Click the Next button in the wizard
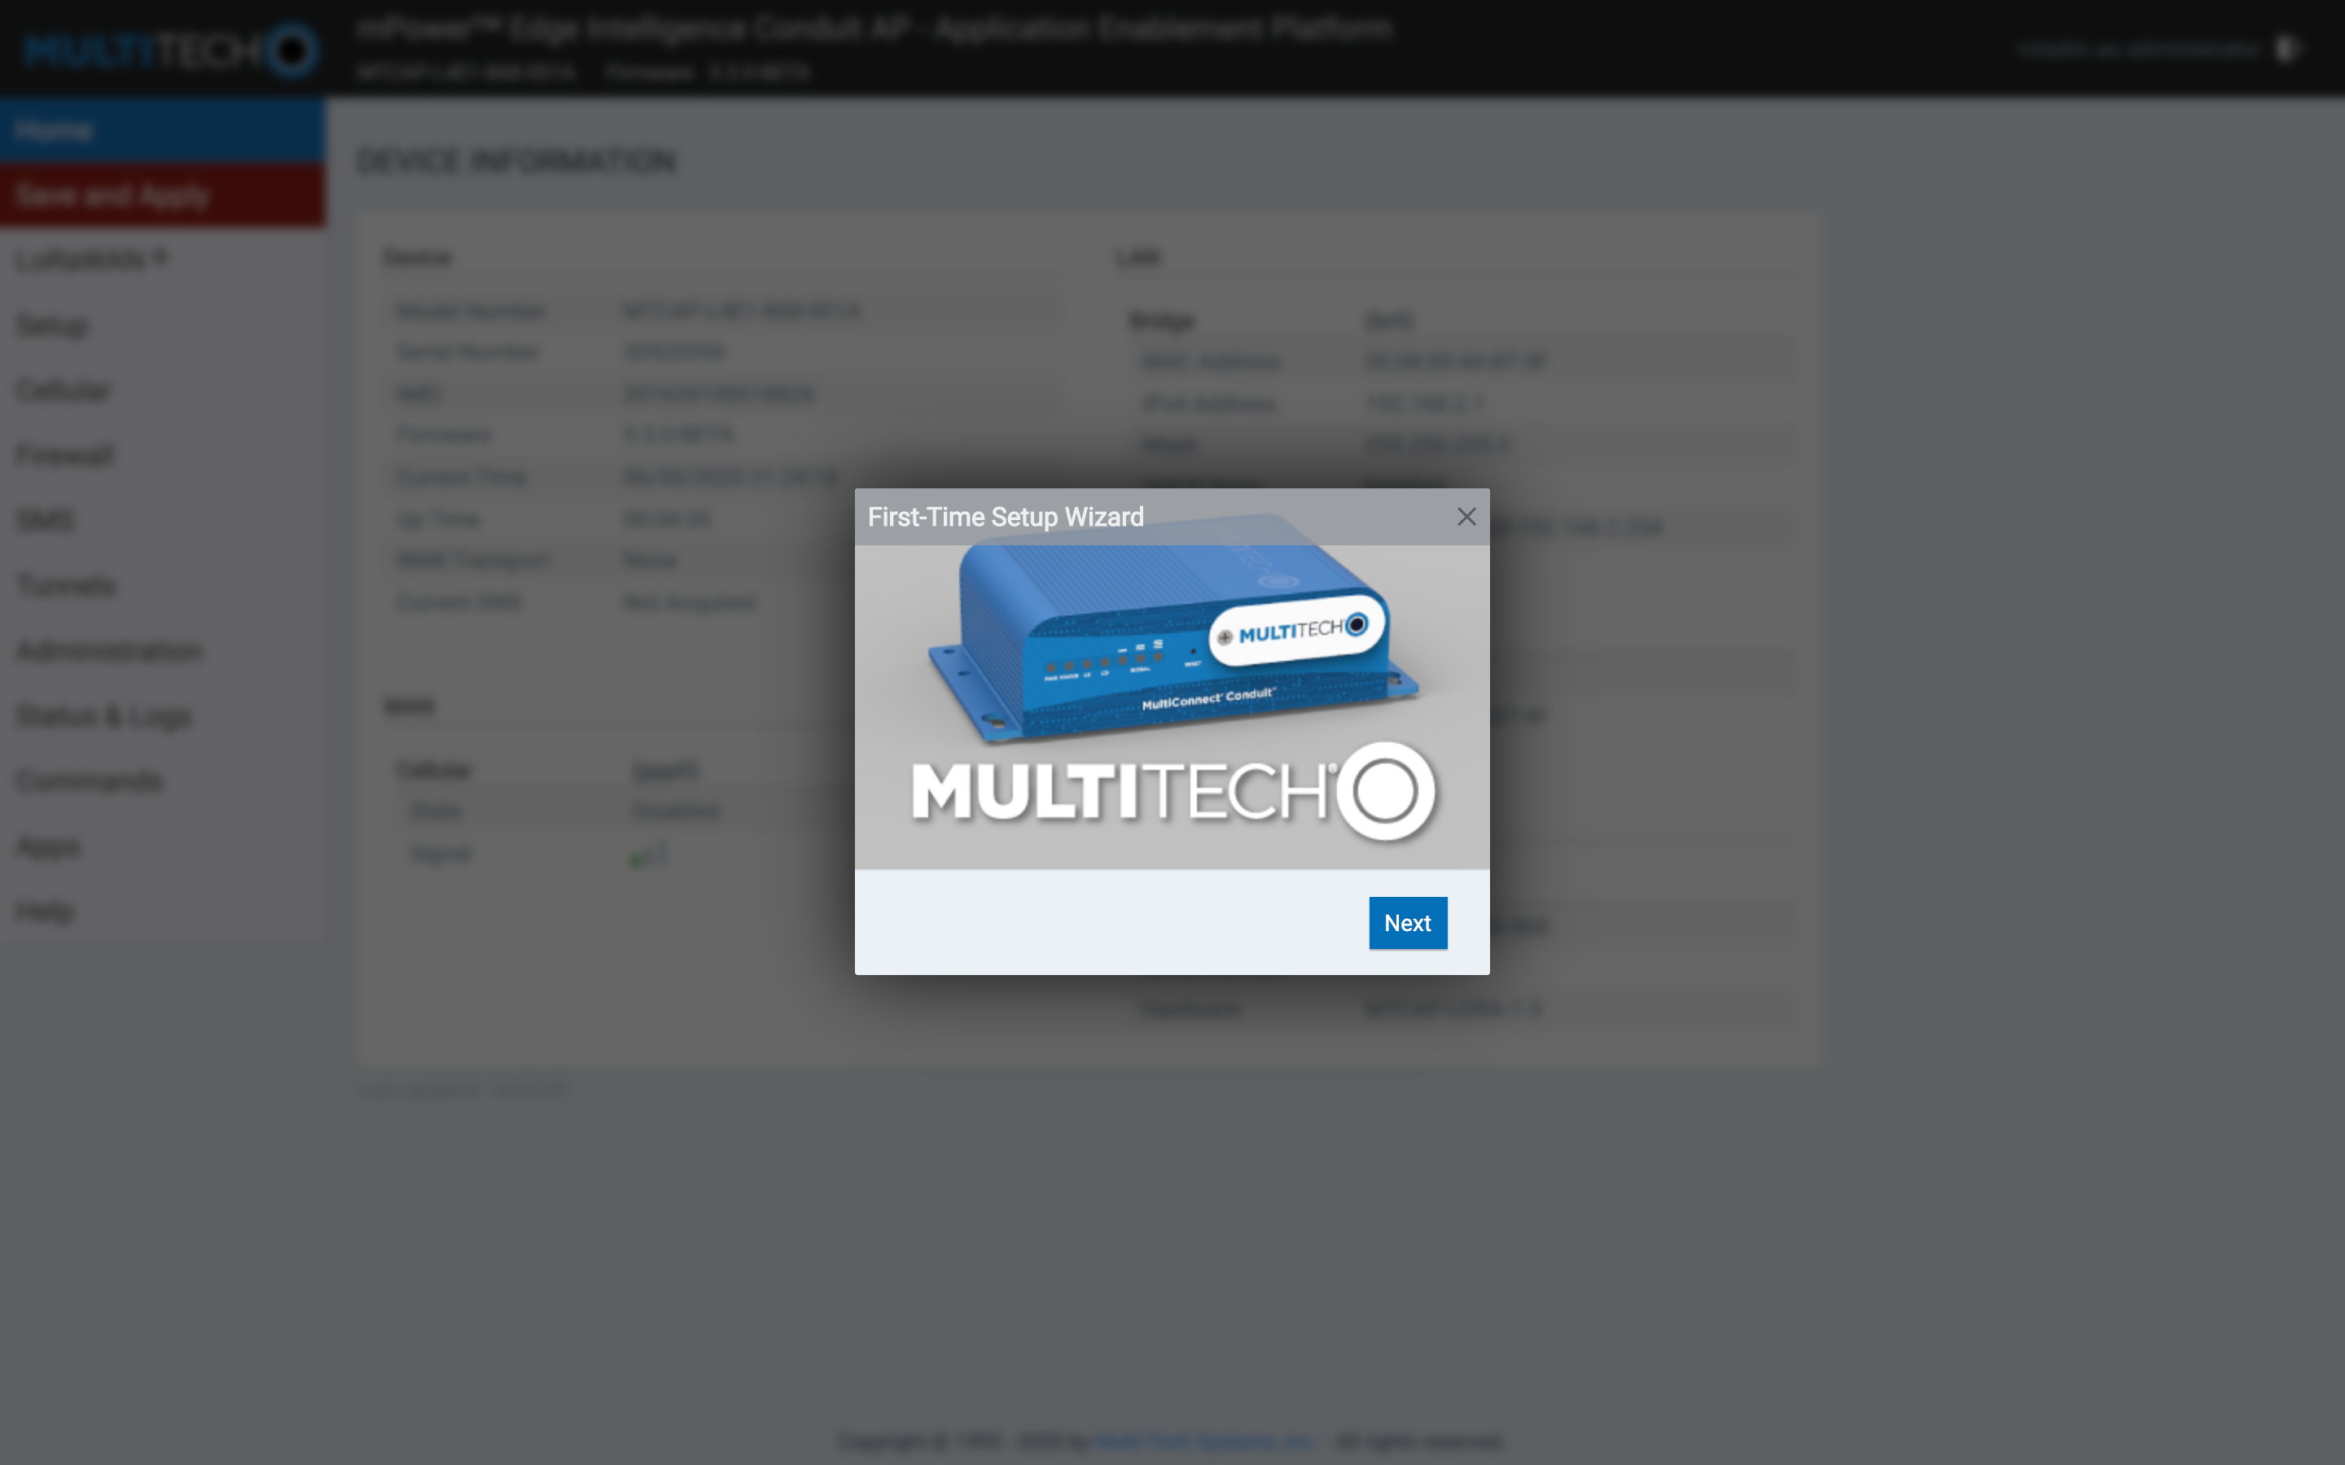Viewport: 2345px width, 1465px height. tap(1407, 922)
